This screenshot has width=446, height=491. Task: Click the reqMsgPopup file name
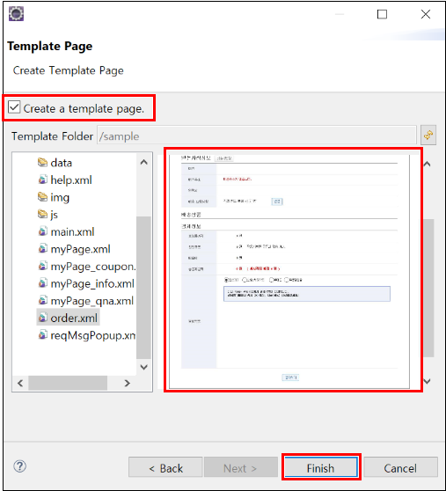click(x=93, y=335)
